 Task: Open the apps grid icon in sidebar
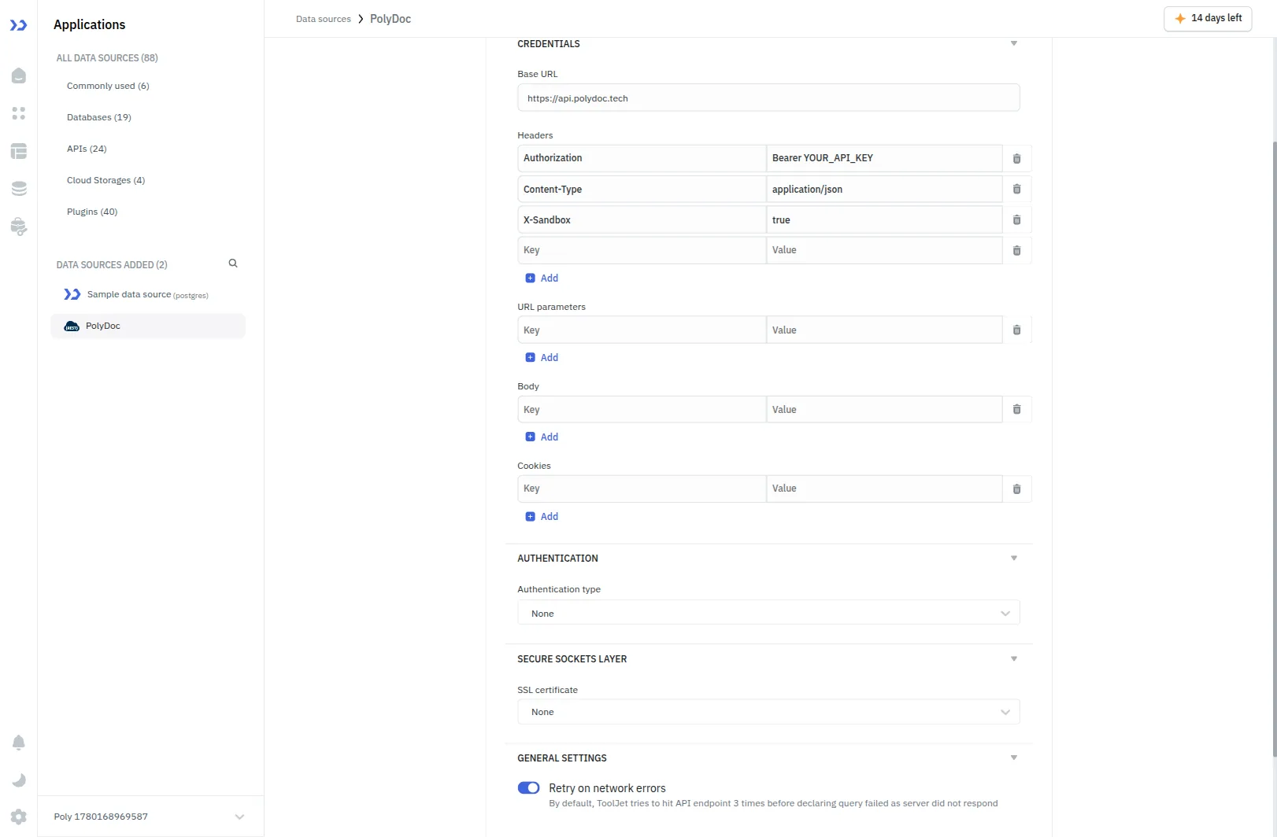[x=19, y=113]
